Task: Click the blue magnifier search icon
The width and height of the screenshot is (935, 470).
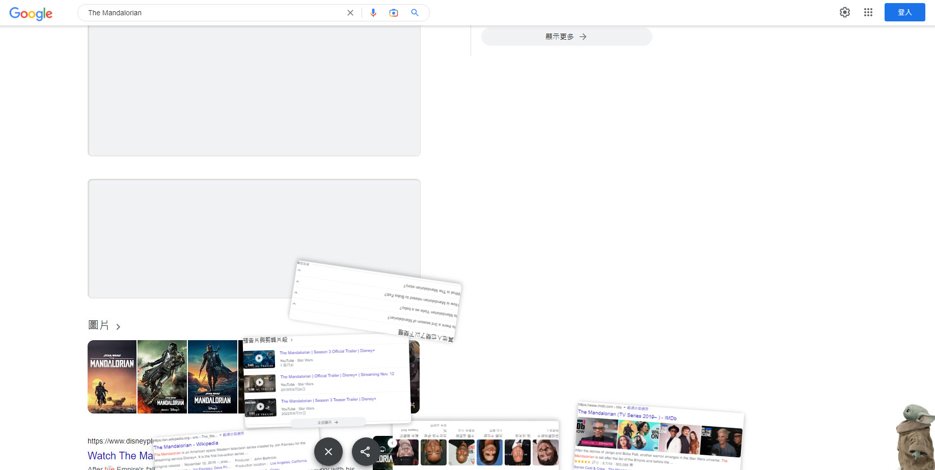Action: point(415,13)
